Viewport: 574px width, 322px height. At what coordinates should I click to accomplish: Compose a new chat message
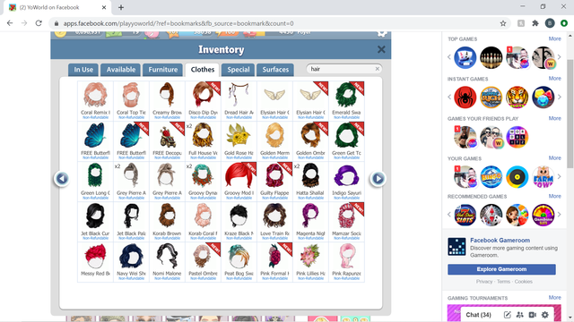507,315
